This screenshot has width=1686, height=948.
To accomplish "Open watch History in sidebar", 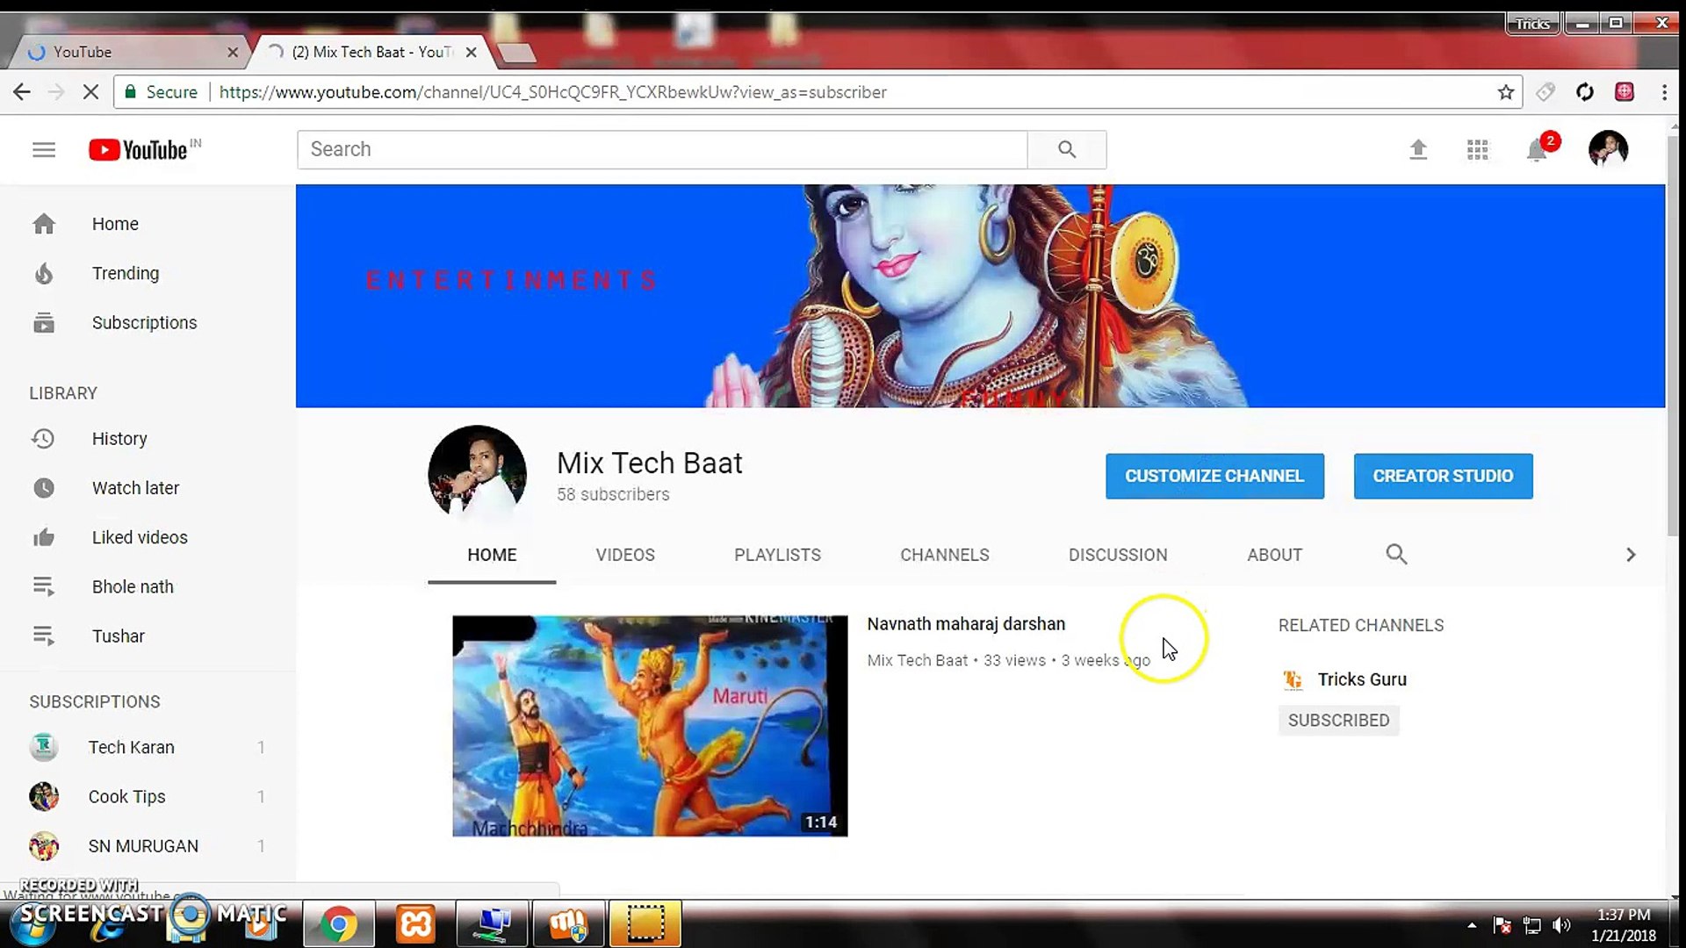I will (x=119, y=438).
